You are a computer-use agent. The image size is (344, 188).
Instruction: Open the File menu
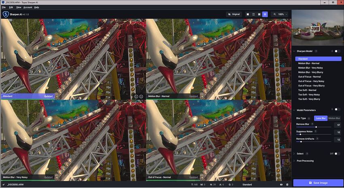(x=4, y=7)
